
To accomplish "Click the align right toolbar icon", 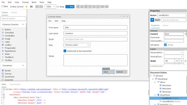I will tap(86, 7).
